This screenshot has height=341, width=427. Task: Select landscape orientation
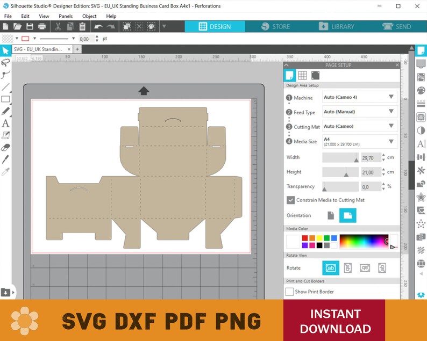pyautogui.click(x=348, y=215)
